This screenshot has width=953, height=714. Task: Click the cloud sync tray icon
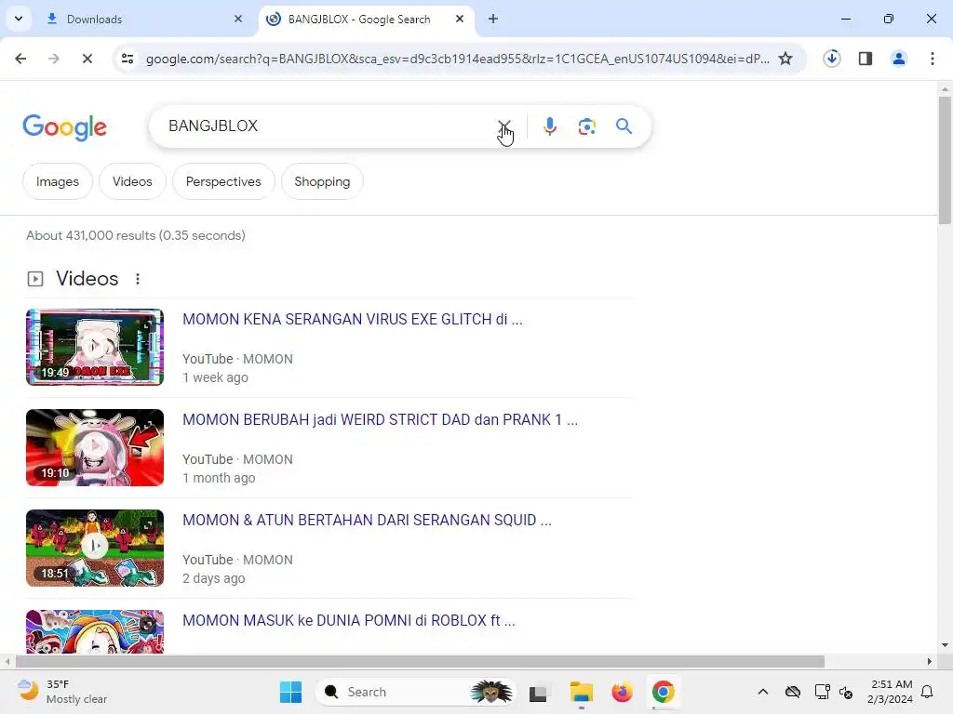coord(793,692)
